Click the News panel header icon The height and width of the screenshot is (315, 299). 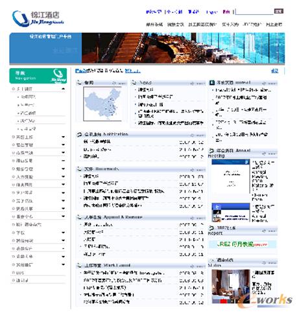[134, 83]
